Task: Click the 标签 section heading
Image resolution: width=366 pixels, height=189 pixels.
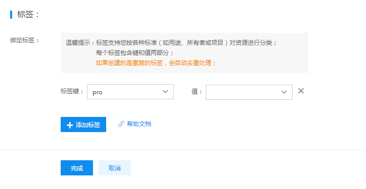Action: [x=28, y=15]
